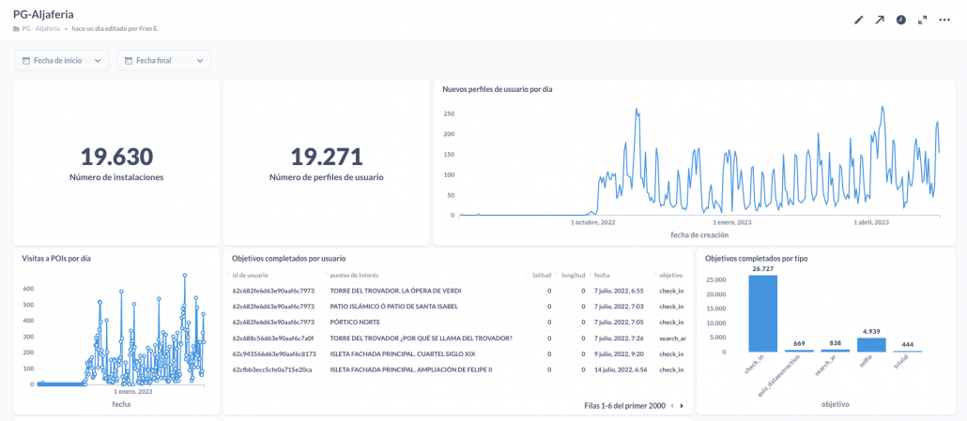Click the 19.630 Número de instalaciones card
967x421 pixels.
pyautogui.click(x=116, y=162)
